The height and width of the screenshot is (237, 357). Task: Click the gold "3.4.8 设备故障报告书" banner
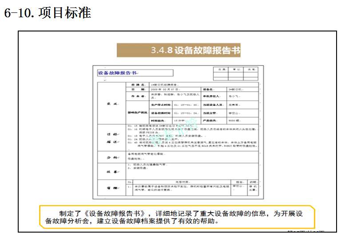pyautogui.click(x=178, y=50)
